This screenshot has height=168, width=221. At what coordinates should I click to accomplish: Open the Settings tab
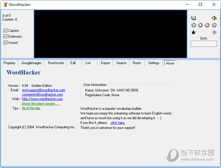click(154, 63)
